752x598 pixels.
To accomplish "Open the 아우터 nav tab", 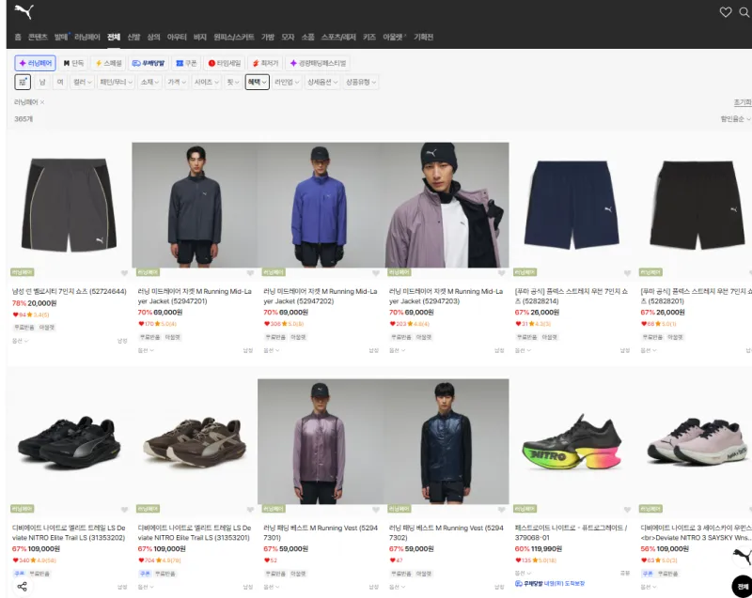I will tap(177, 37).
